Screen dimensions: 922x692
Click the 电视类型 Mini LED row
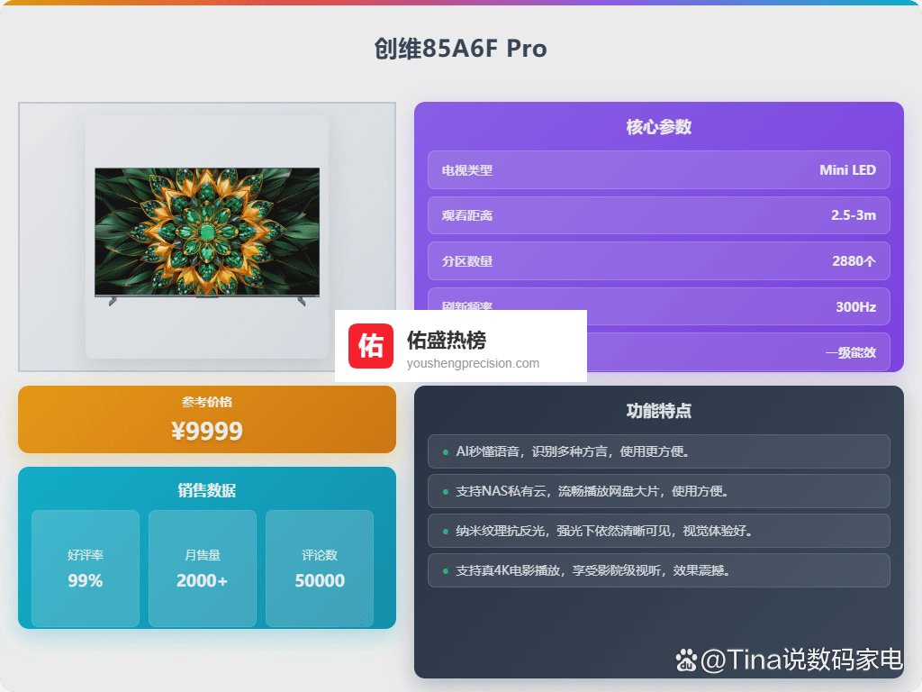[658, 170]
